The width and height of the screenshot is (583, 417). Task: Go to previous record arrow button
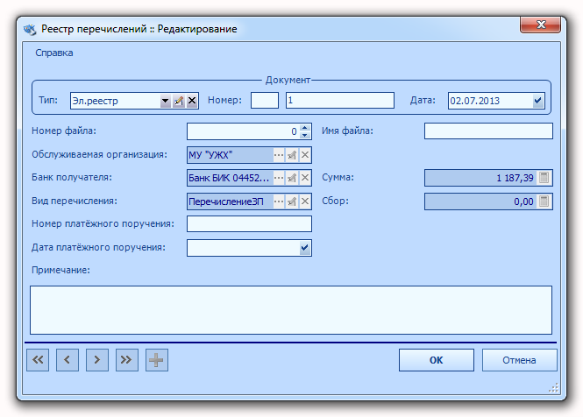(x=68, y=360)
